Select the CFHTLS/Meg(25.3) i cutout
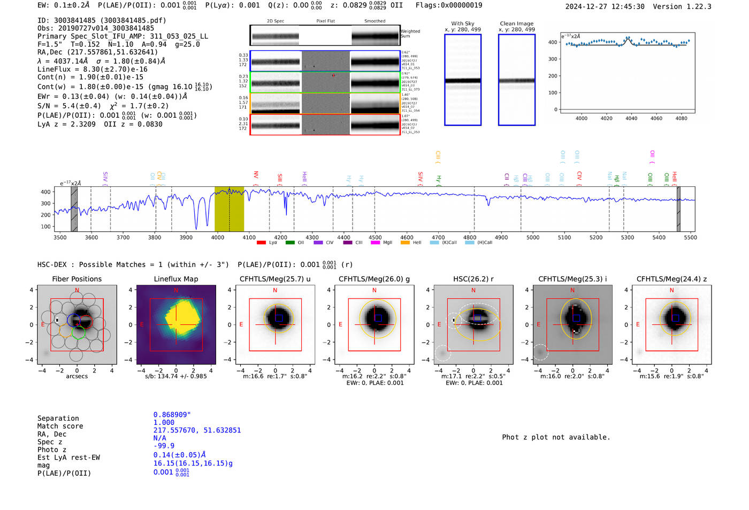Image resolution: width=749 pixels, height=510 pixels. tap(572, 325)
